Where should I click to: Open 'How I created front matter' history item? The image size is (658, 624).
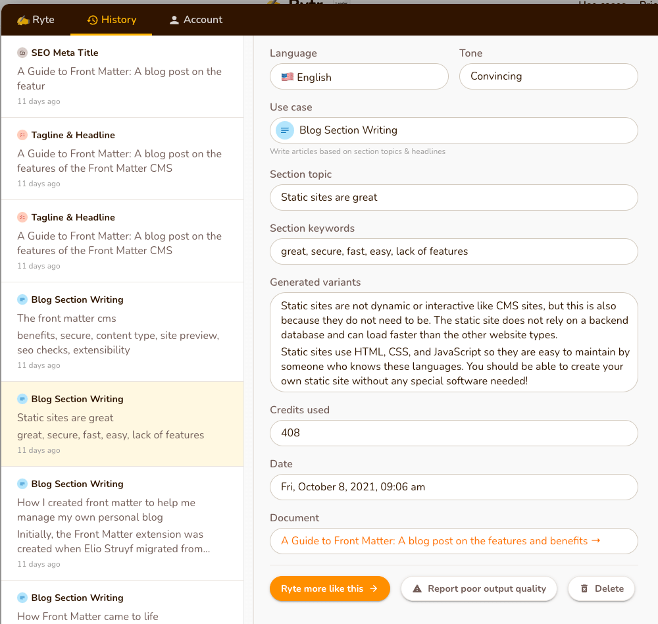(x=122, y=524)
